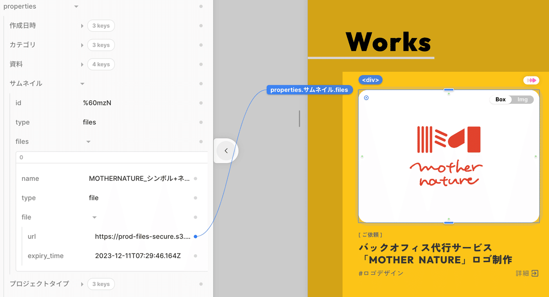
Task: Expand the 資料 row
Action: pos(82,64)
